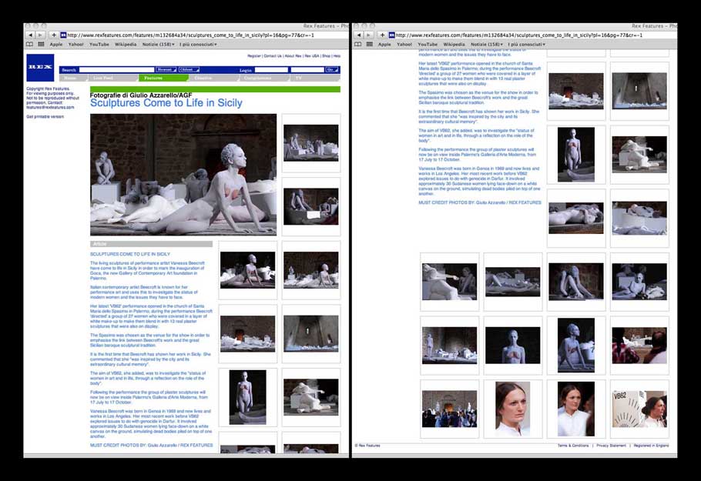Click the Sculptures Come to Life in Sicily heading
The height and width of the screenshot is (481, 701).
click(x=166, y=103)
